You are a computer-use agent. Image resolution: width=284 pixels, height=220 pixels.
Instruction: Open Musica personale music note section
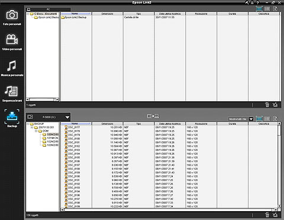click(x=12, y=68)
